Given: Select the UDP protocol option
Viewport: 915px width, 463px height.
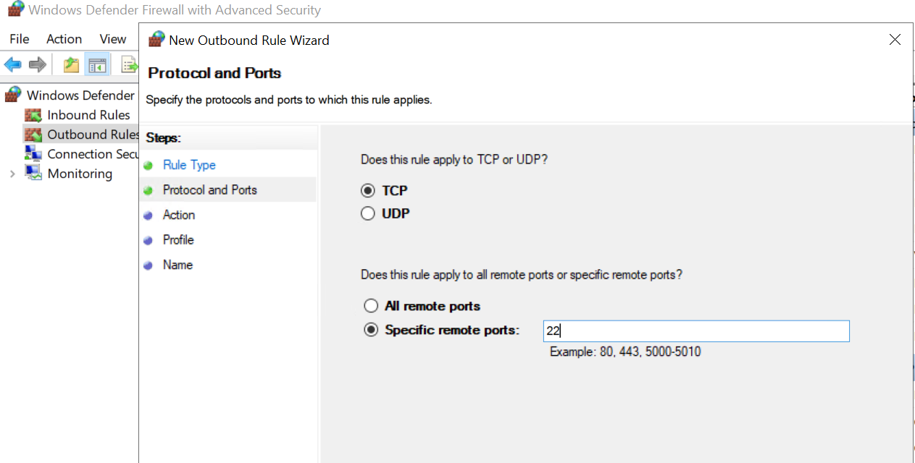Looking at the screenshot, I should pyautogui.click(x=369, y=213).
